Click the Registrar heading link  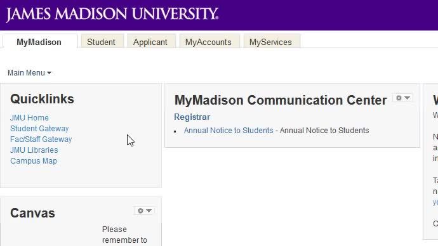(192, 117)
